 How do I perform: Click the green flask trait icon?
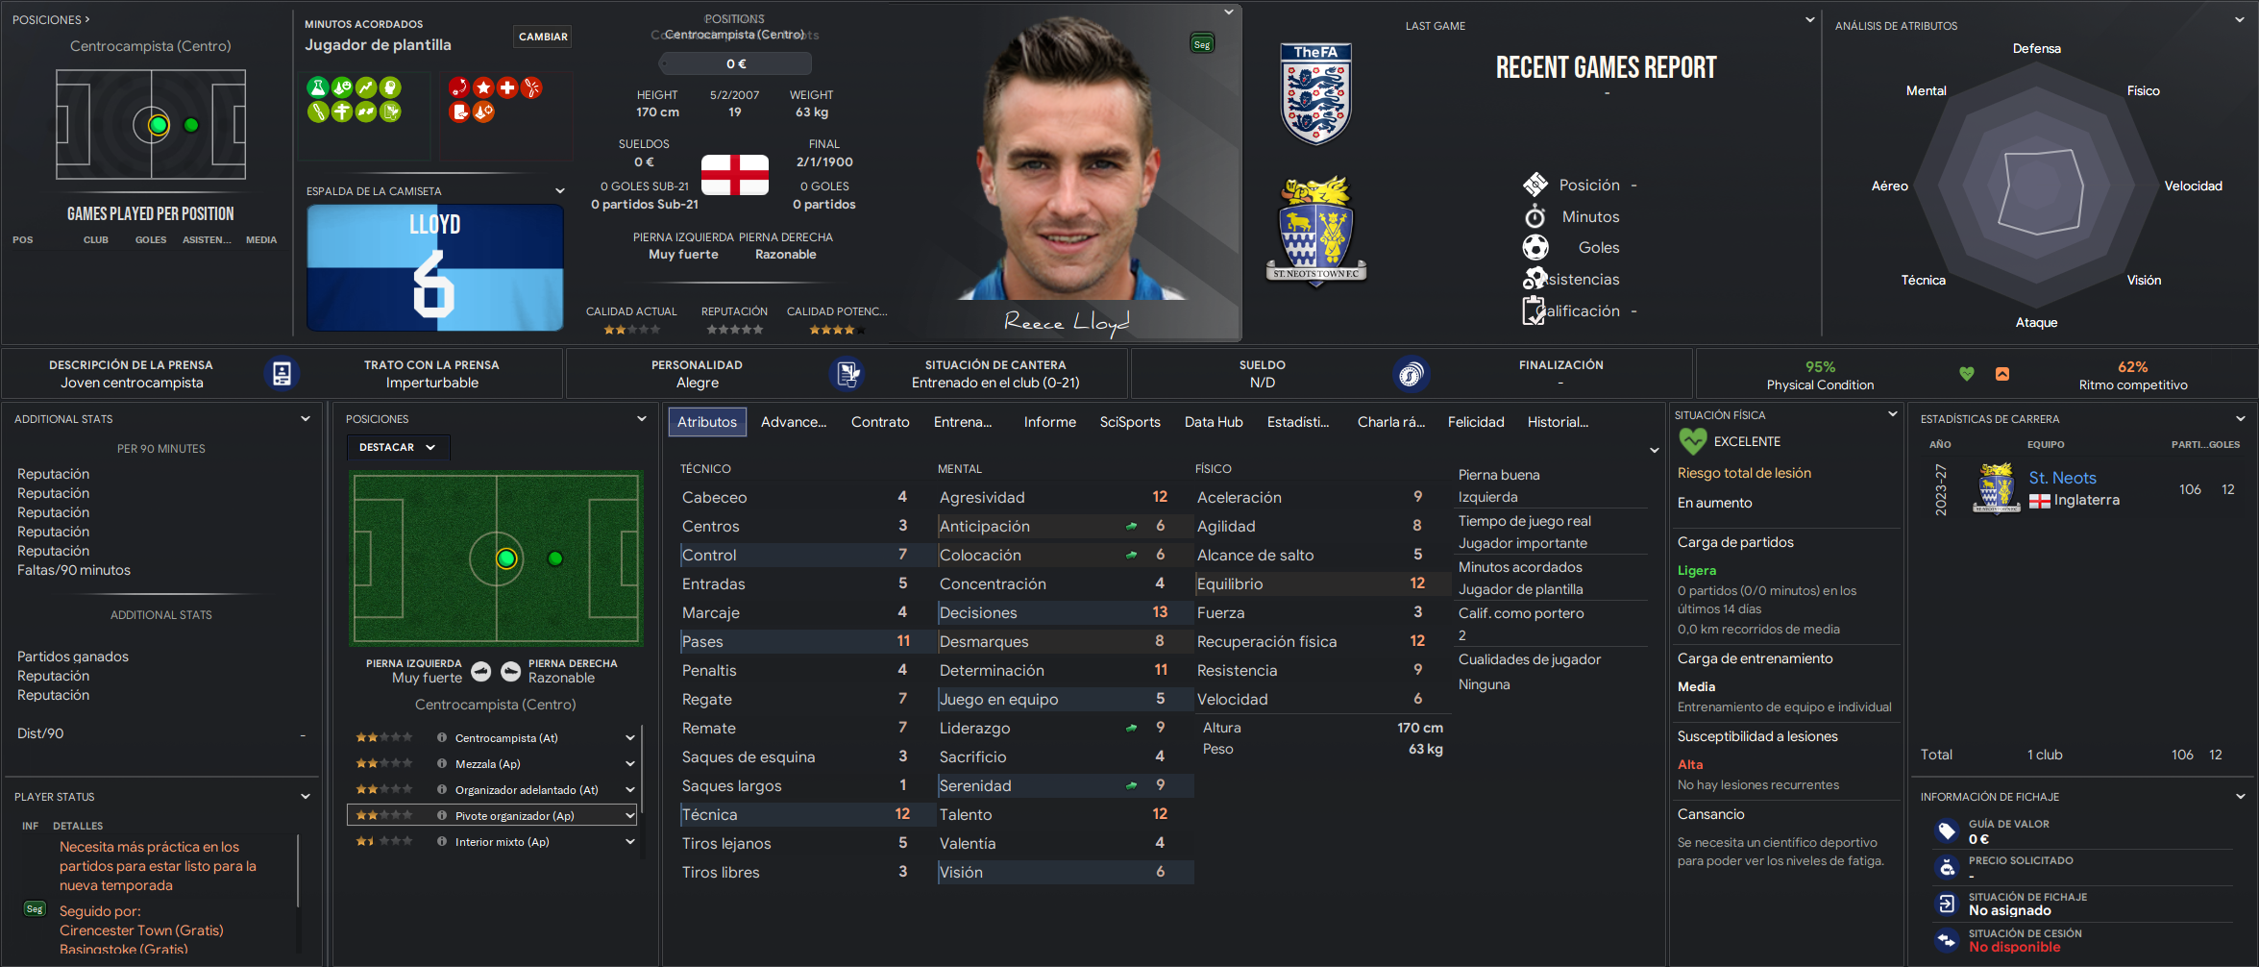pos(317,87)
